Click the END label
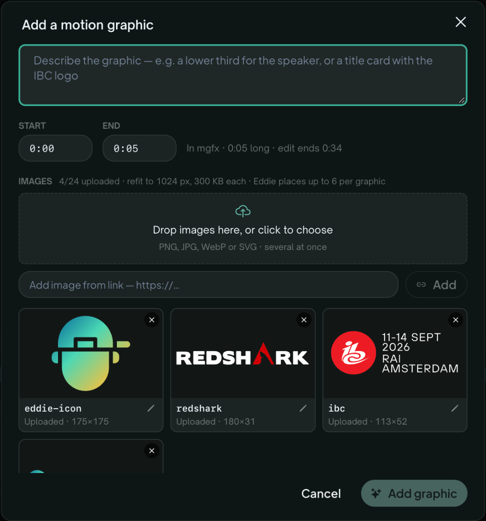486x521 pixels. click(111, 126)
